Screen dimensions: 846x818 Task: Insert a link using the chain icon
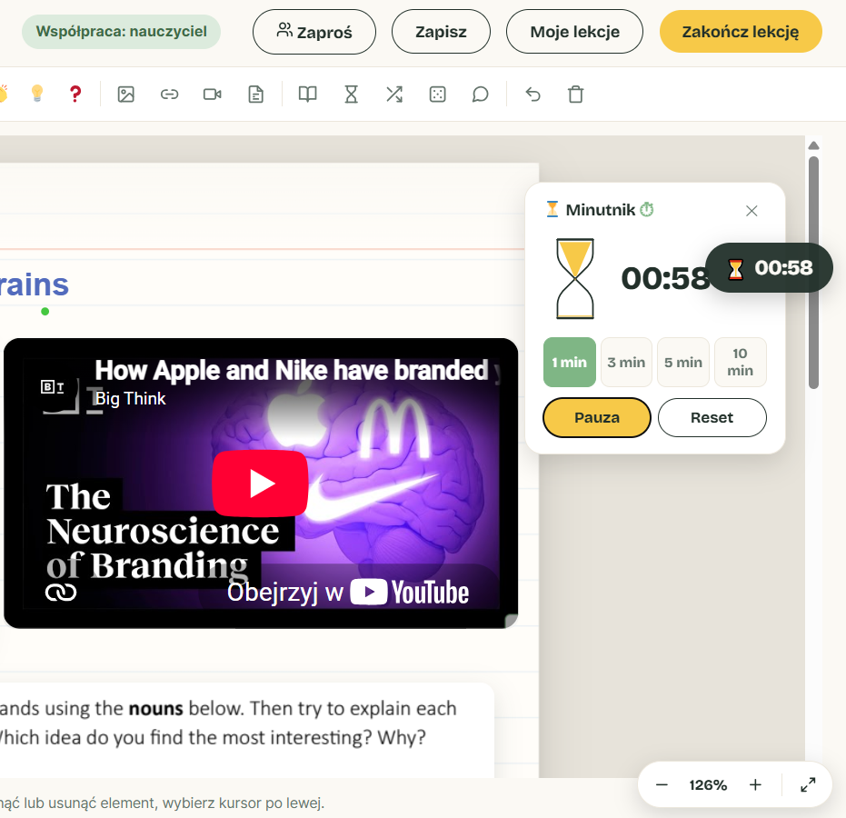tap(169, 95)
